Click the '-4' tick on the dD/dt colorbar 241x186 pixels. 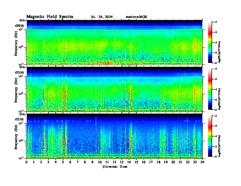215,89
